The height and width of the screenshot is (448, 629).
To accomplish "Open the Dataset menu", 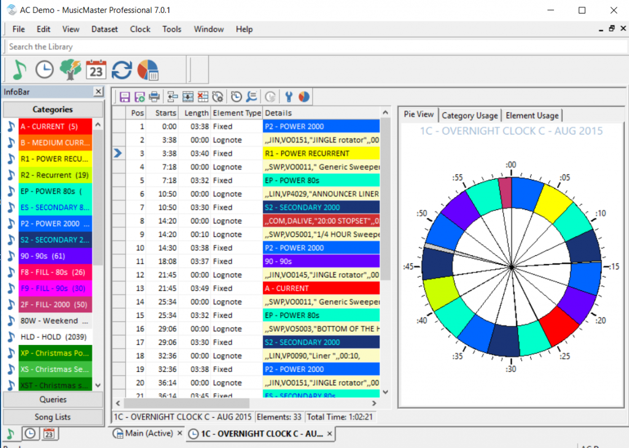I will (x=104, y=29).
